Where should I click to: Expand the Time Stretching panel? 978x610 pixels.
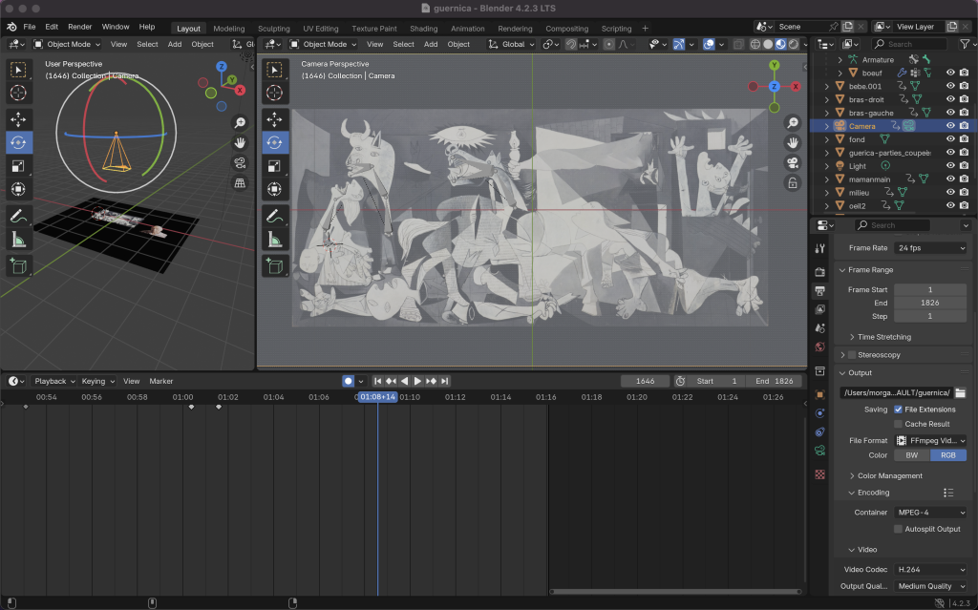coord(883,337)
